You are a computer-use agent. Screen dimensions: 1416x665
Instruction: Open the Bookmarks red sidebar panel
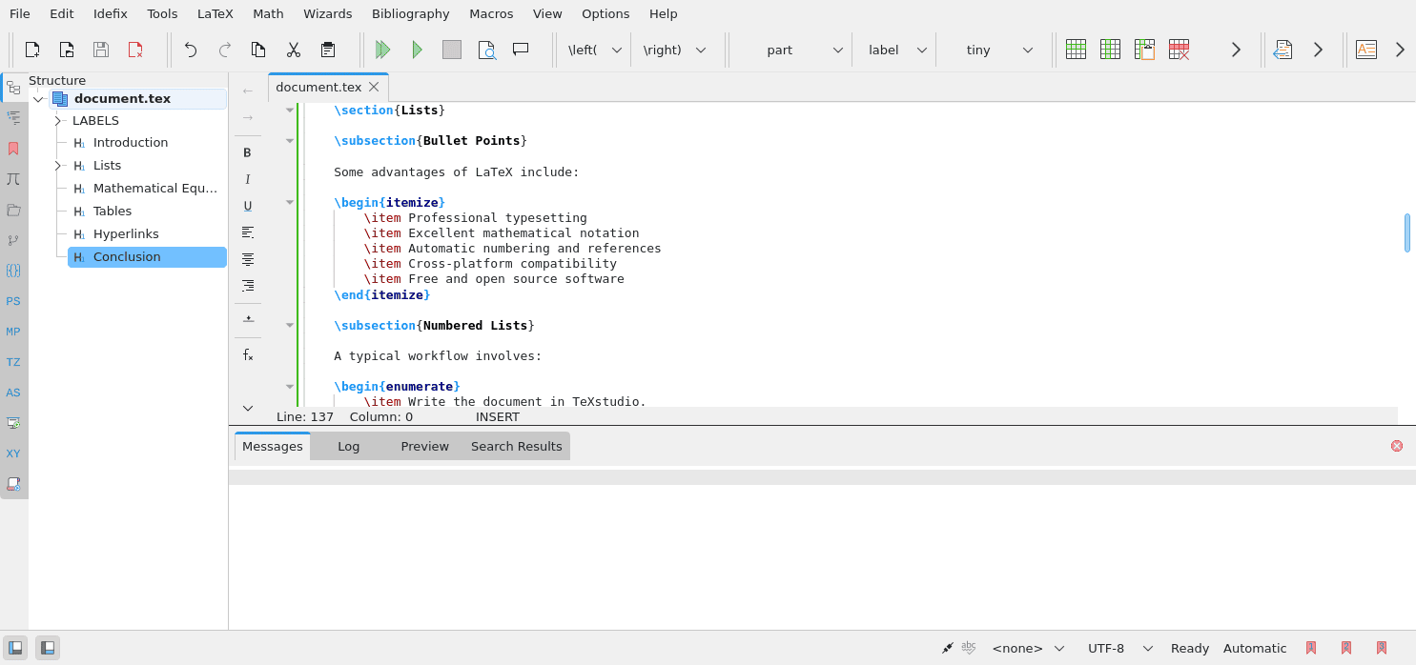tap(13, 149)
